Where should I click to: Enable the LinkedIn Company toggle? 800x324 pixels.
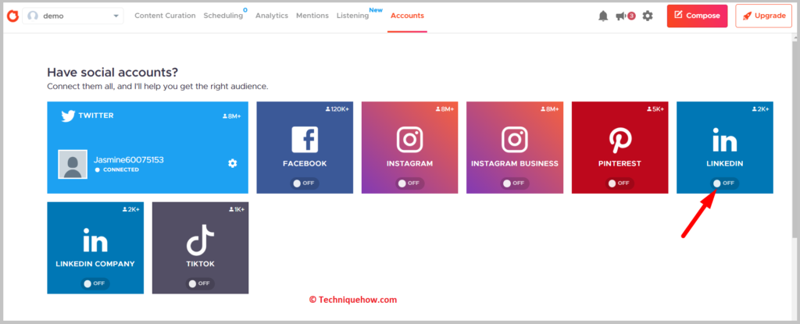(x=95, y=283)
